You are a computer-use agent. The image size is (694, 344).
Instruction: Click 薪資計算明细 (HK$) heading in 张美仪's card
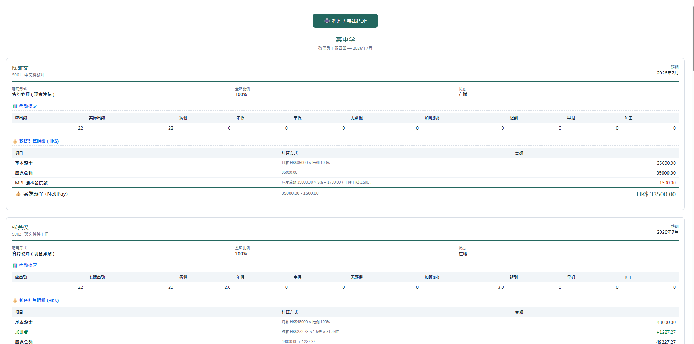click(x=39, y=301)
